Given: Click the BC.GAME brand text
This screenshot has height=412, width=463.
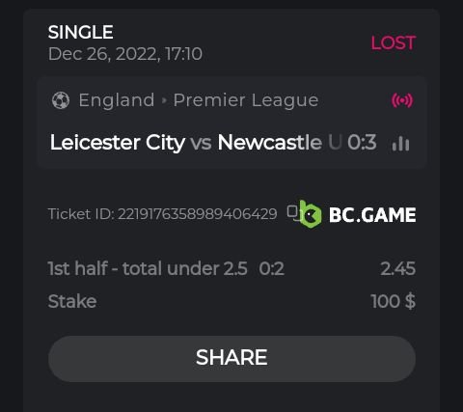Looking at the screenshot, I should (x=372, y=214).
